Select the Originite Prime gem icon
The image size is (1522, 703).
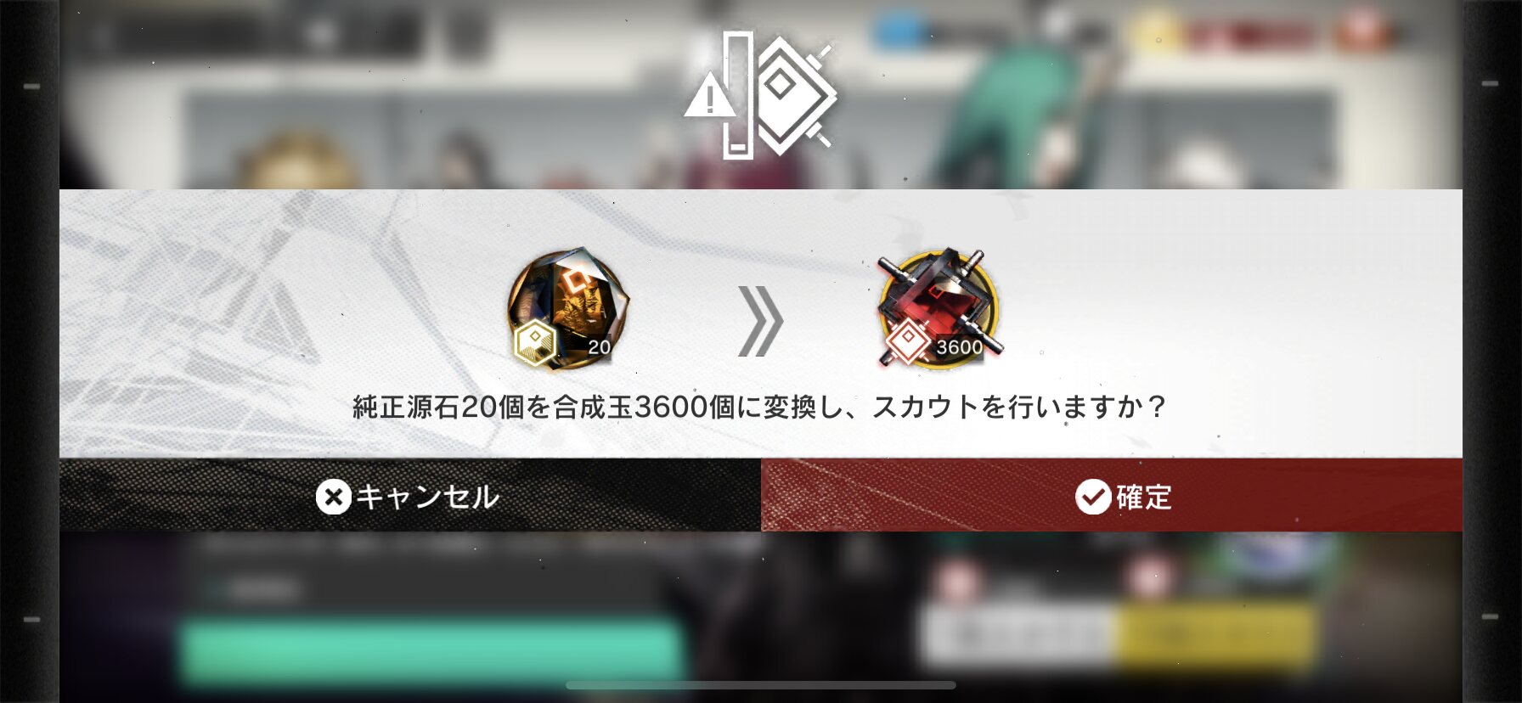568,308
